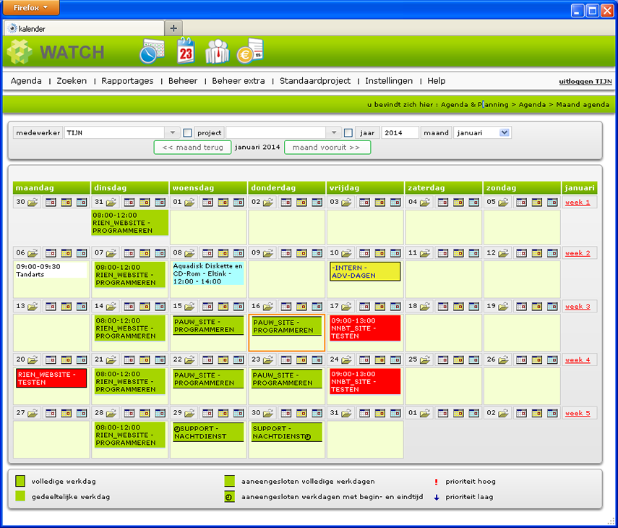Click the white calendar icon for day 27
Image resolution: width=618 pixels, height=528 pixels.
coord(51,413)
